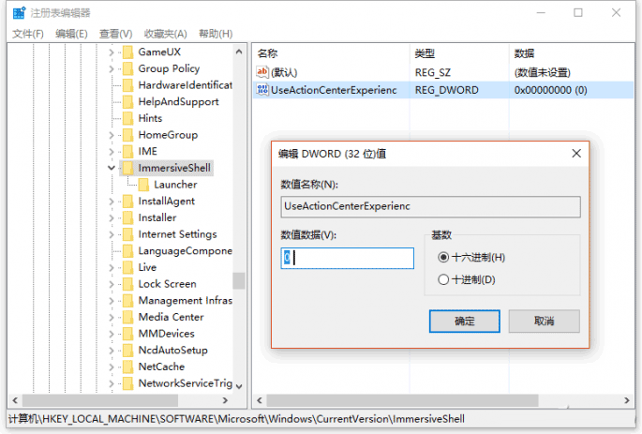Select the (默认) value row name
This screenshot has height=434, width=642.
(284, 72)
